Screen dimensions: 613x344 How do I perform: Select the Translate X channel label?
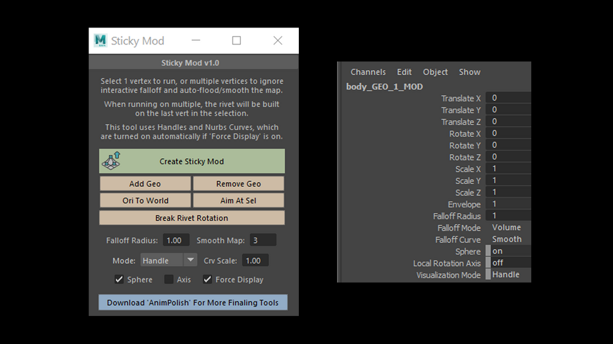[x=461, y=99]
